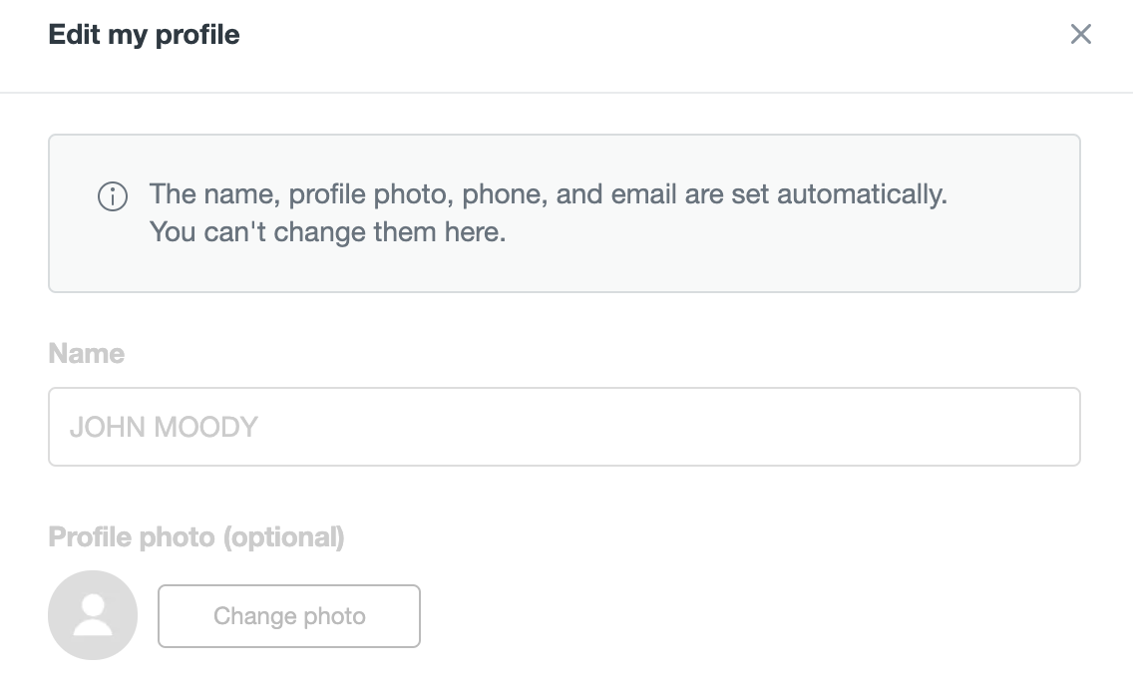The image size is (1133, 684).
Task: Select the "set automatically" notice text line
Action: coord(548,193)
